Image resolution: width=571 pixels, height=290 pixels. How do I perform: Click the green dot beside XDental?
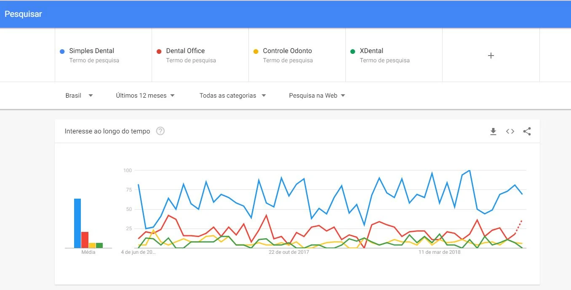click(x=353, y=51)
